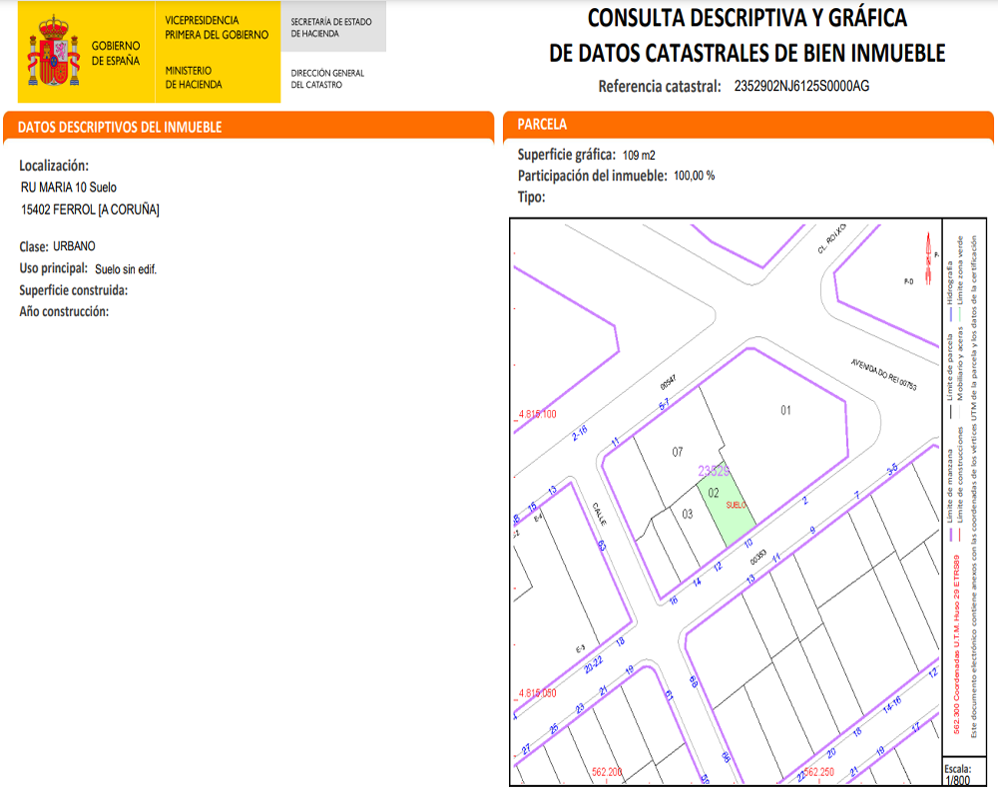Click the 'Año construcción:' label
Image resolution: width=998 pixels, height=798 pixels.
64,312
